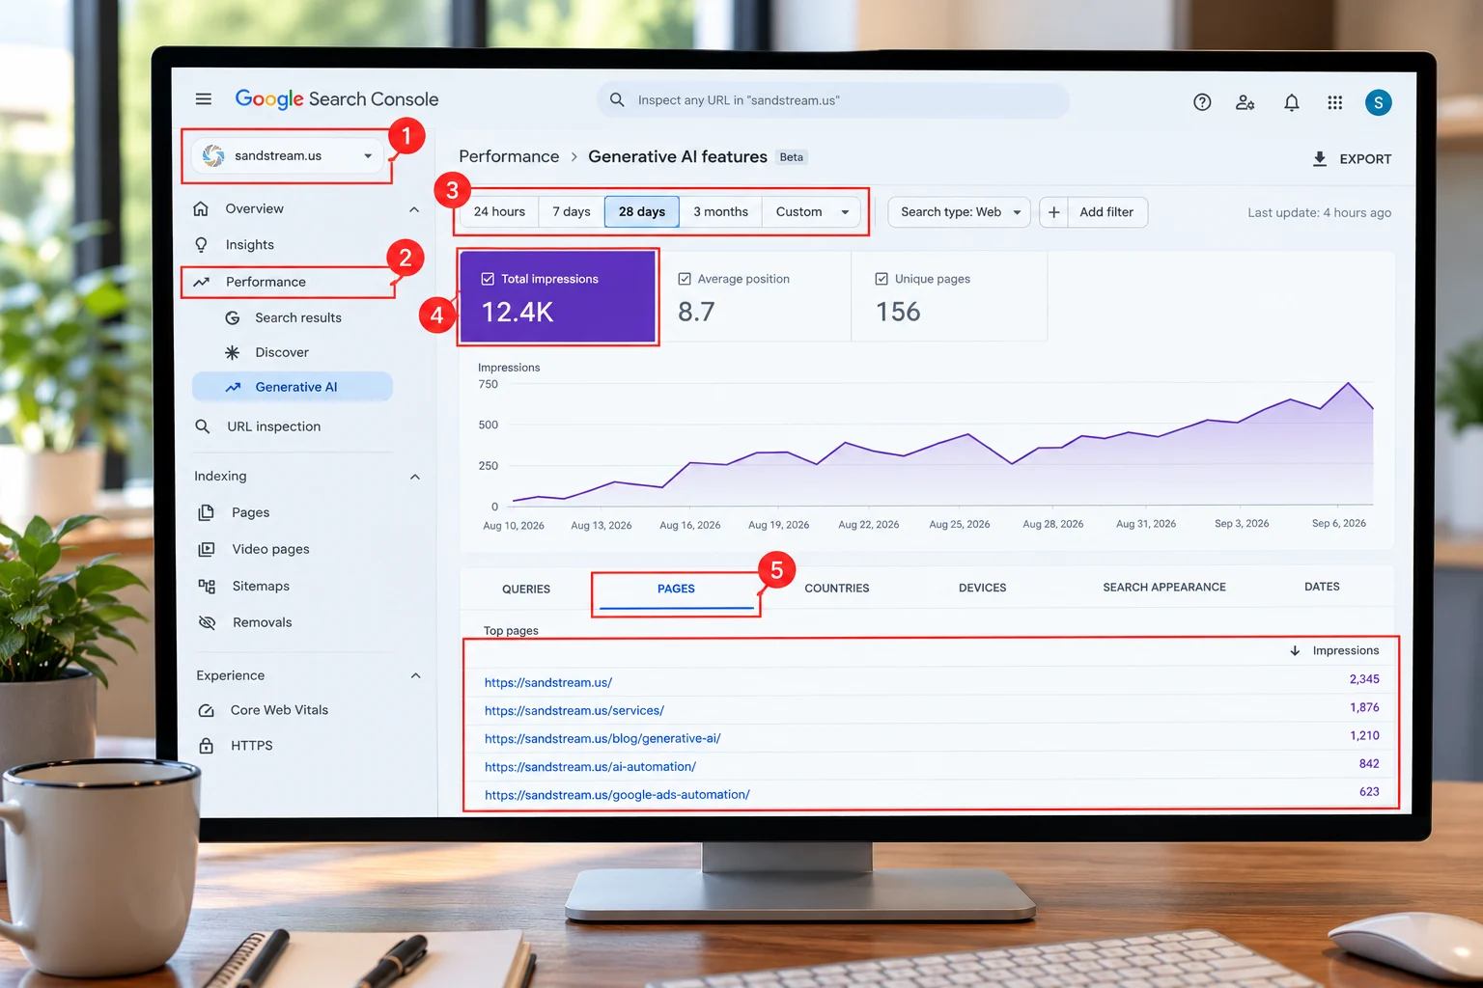Switch to the Dates tab
The width and height of the screenshot is (1483, 988).
pos(1322,587)
